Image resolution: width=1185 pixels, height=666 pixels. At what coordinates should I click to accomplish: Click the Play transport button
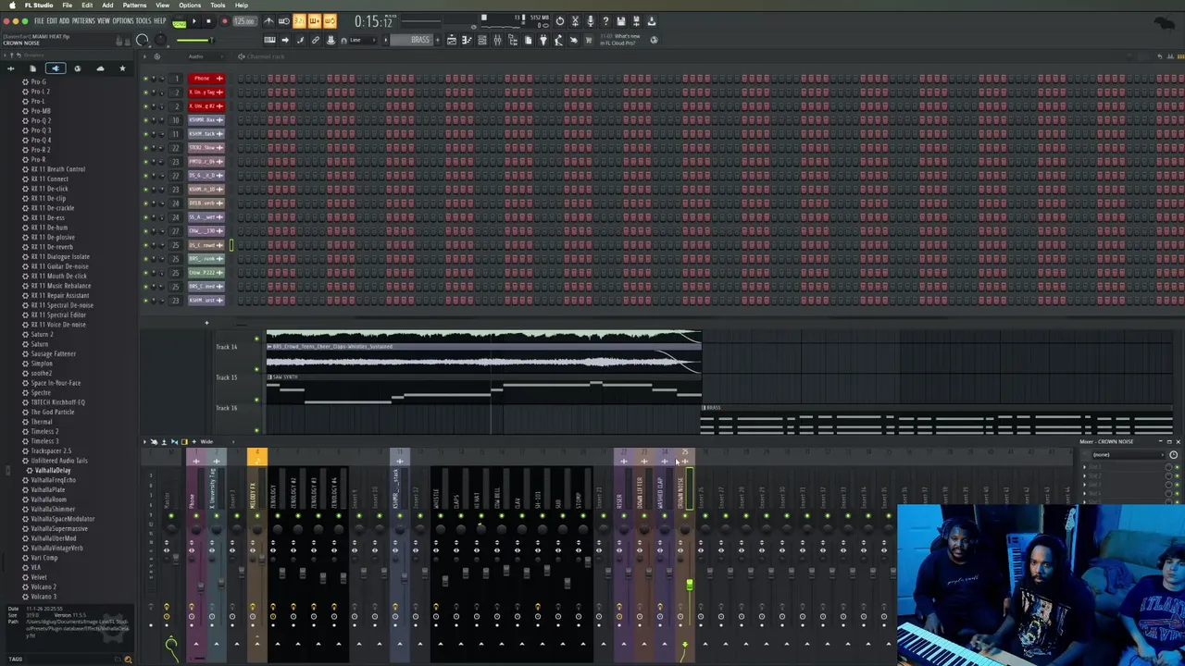pos(194,21)
